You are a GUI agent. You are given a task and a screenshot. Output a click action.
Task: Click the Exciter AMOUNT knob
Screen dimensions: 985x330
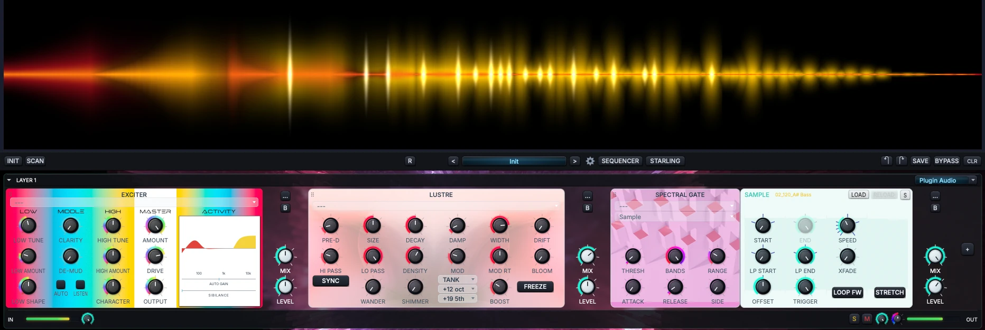tap(155, 226)
